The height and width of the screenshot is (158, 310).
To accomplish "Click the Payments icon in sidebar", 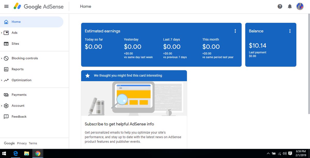I will [6, 95].
